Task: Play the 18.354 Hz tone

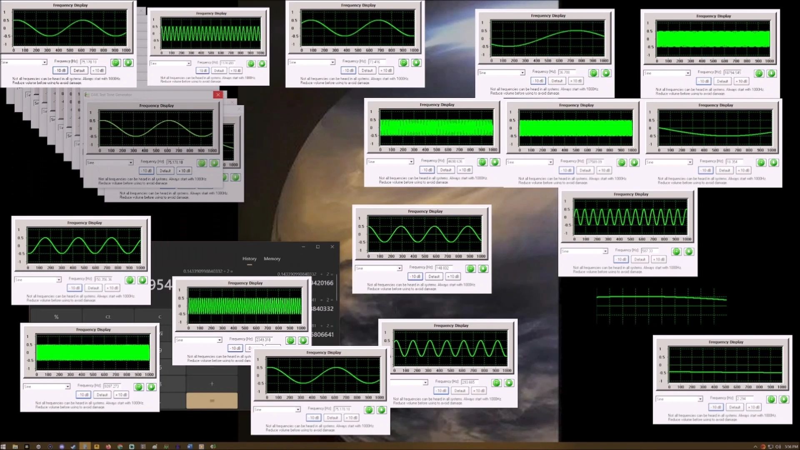Action: coord(761,163)
